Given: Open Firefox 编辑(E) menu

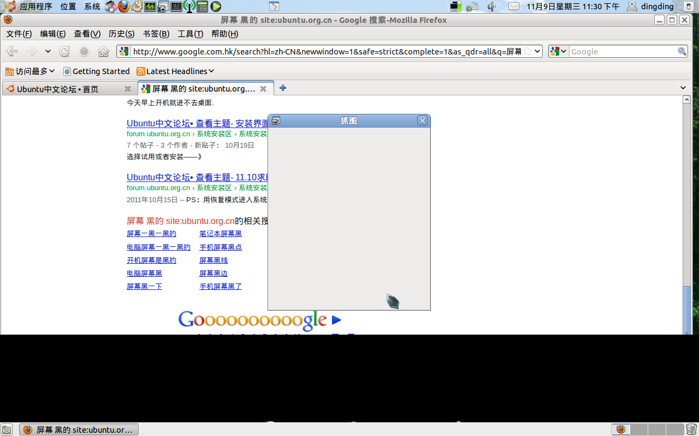Looking at the screenshot, I should tap(53, 34).
